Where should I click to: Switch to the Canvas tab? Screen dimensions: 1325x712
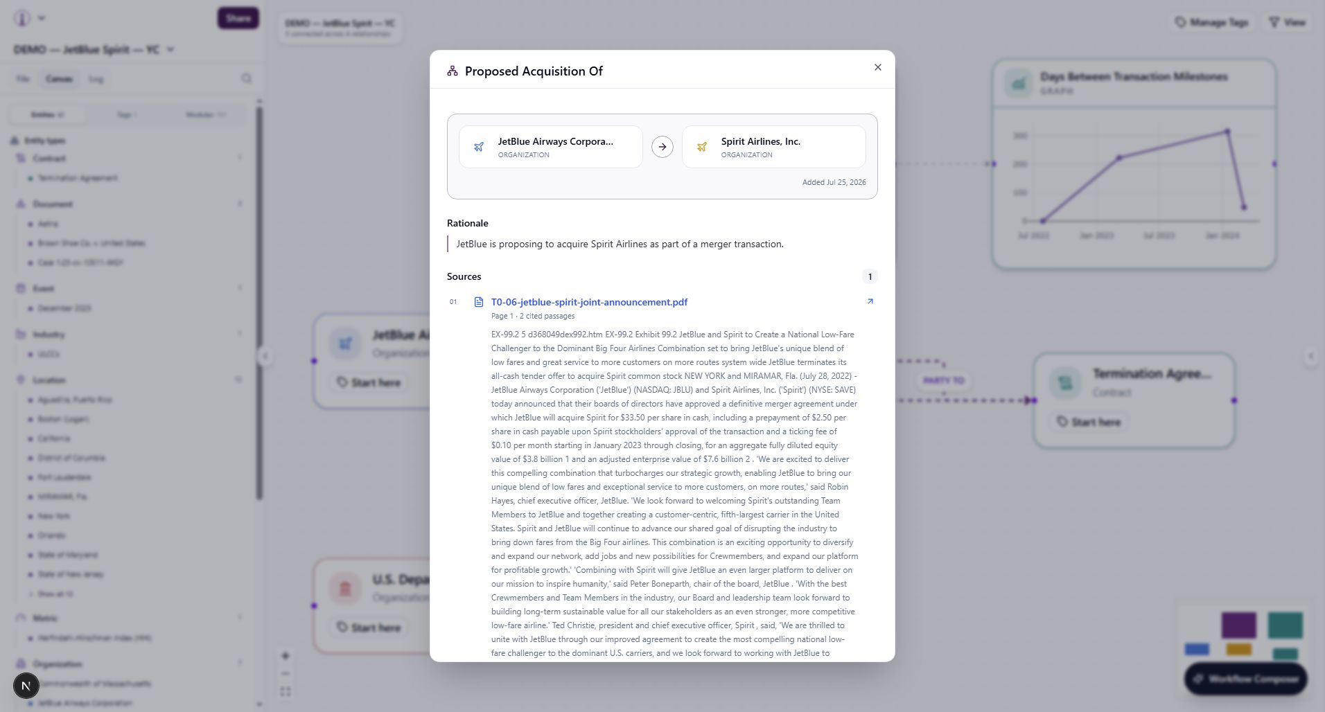coord(59,79)
